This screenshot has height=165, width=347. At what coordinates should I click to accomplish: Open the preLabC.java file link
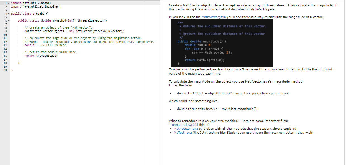(181, 124)
